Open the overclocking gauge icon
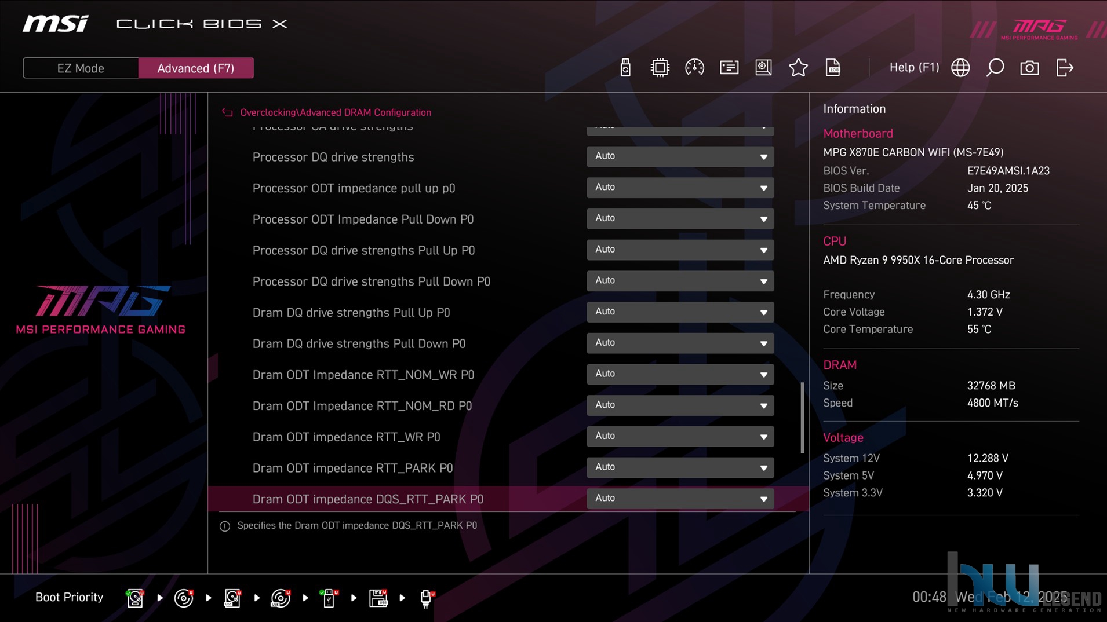Viewport: 1107px width, 622px height. [x=694, y=68]
